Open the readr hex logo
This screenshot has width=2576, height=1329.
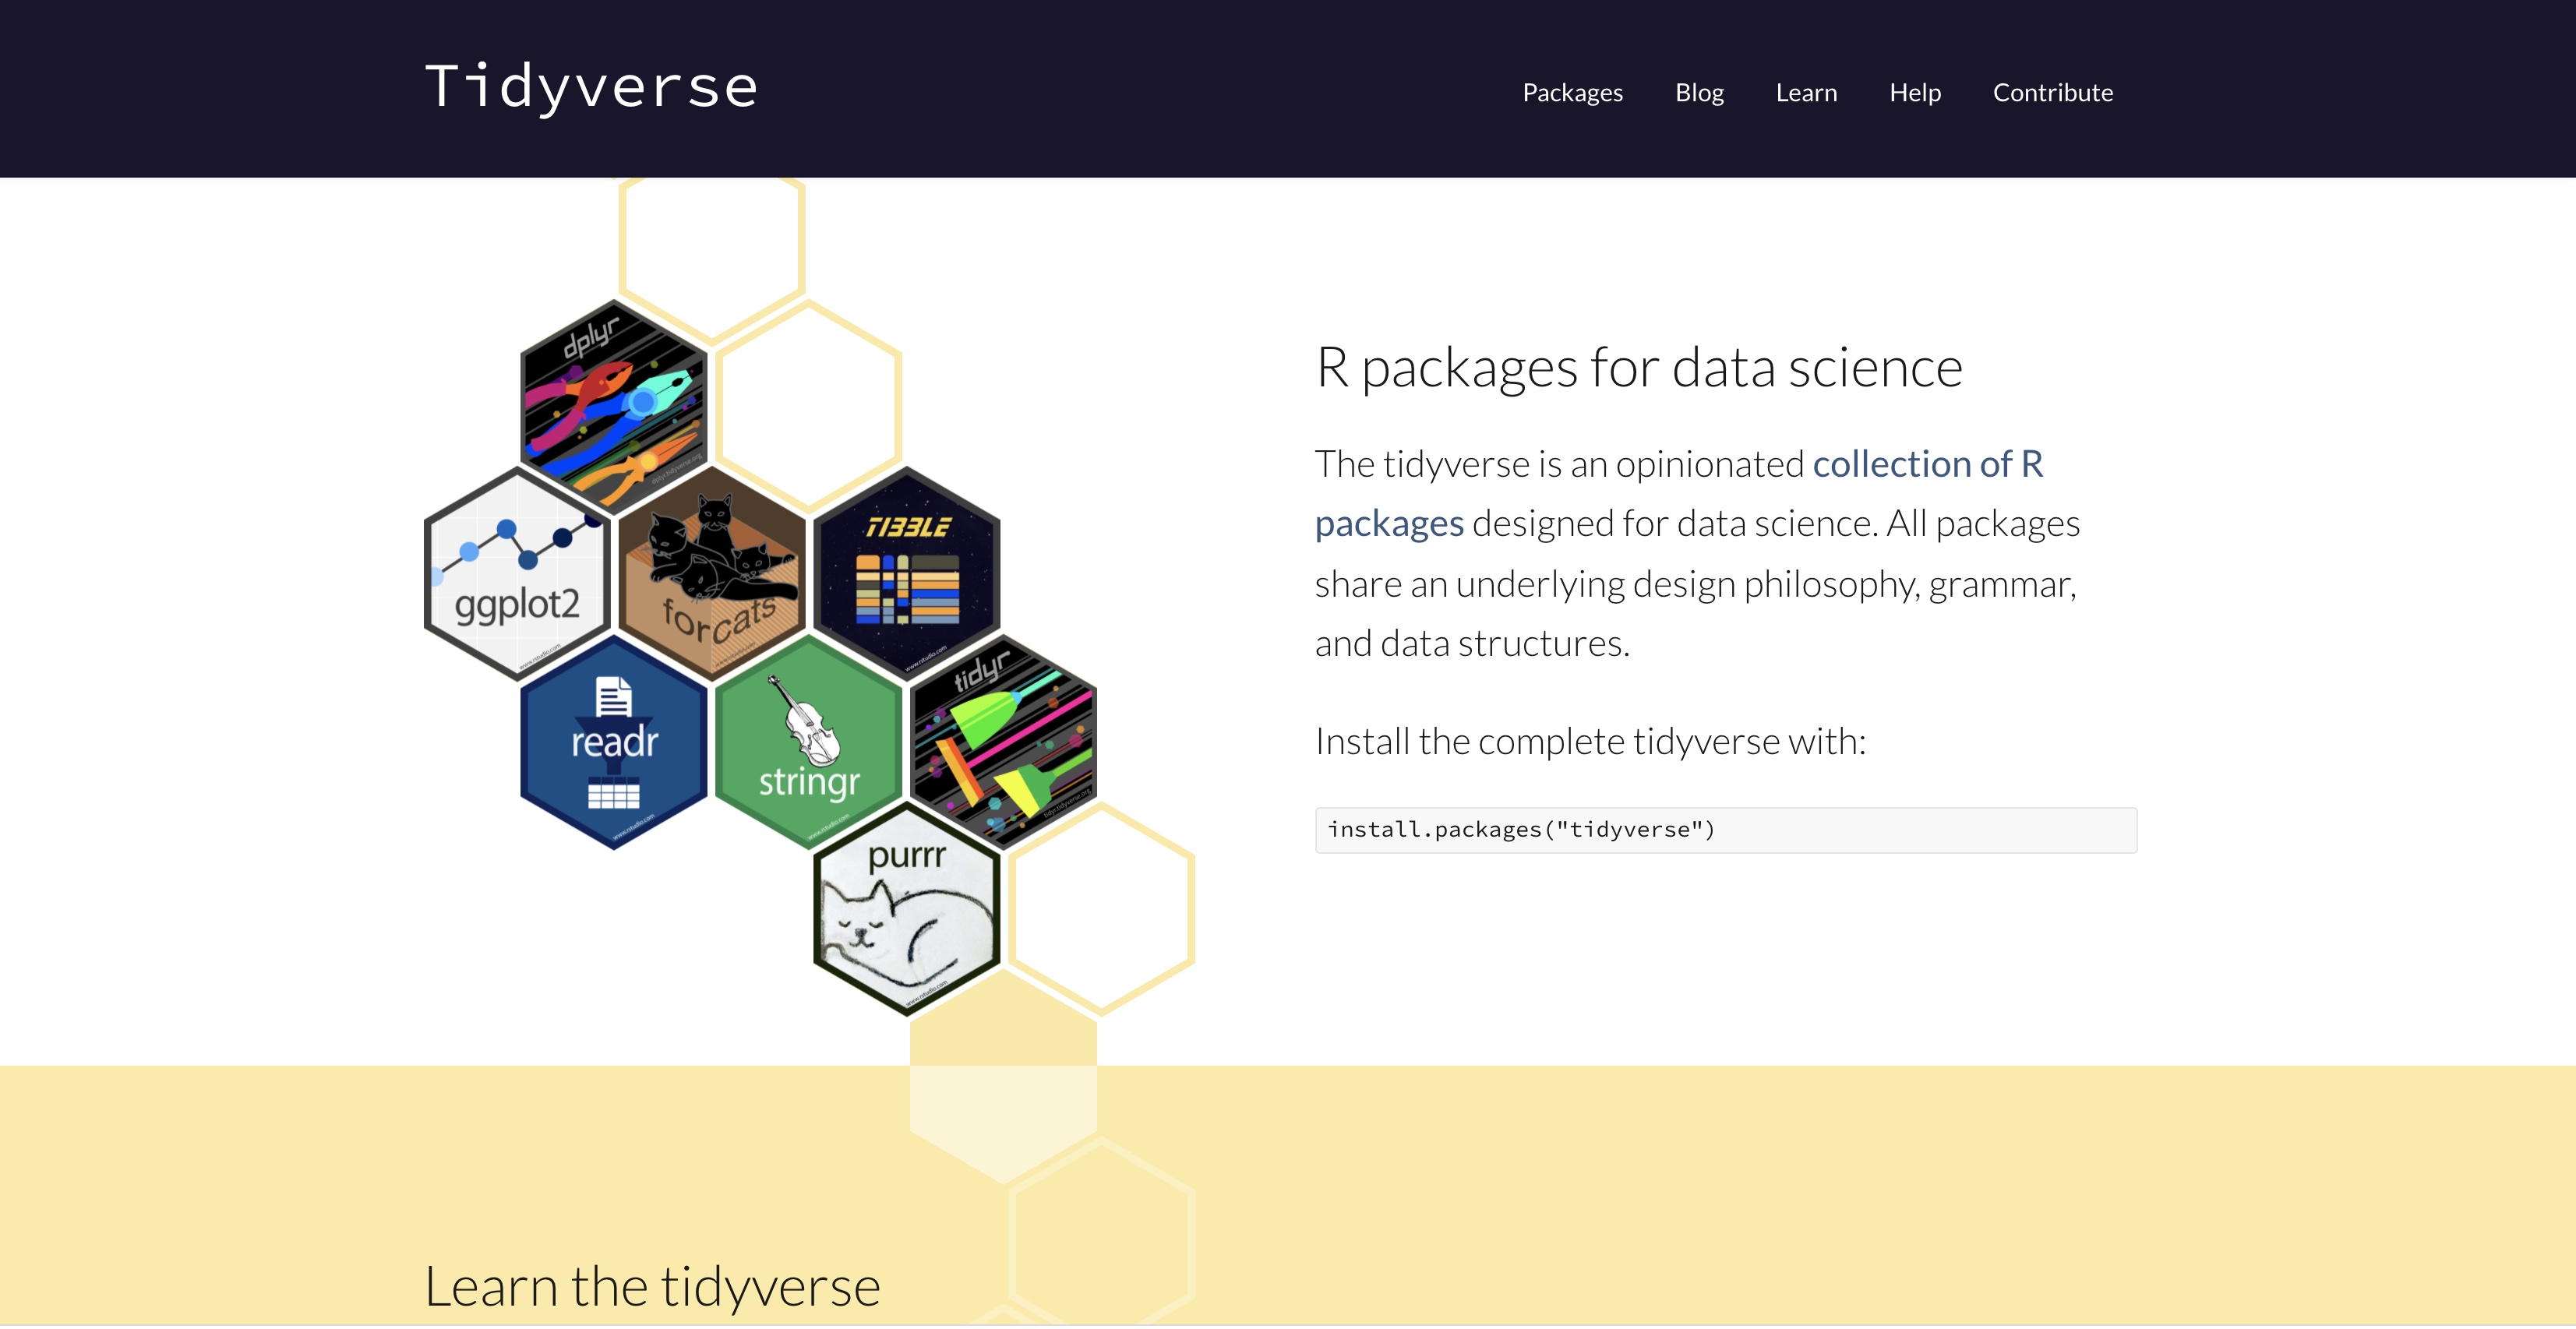point(614,742)
